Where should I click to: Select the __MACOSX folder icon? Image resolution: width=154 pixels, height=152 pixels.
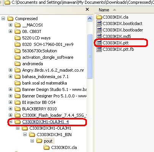(18, 25)
